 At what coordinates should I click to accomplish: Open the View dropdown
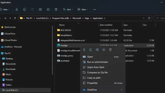click(x=83, y=10)
